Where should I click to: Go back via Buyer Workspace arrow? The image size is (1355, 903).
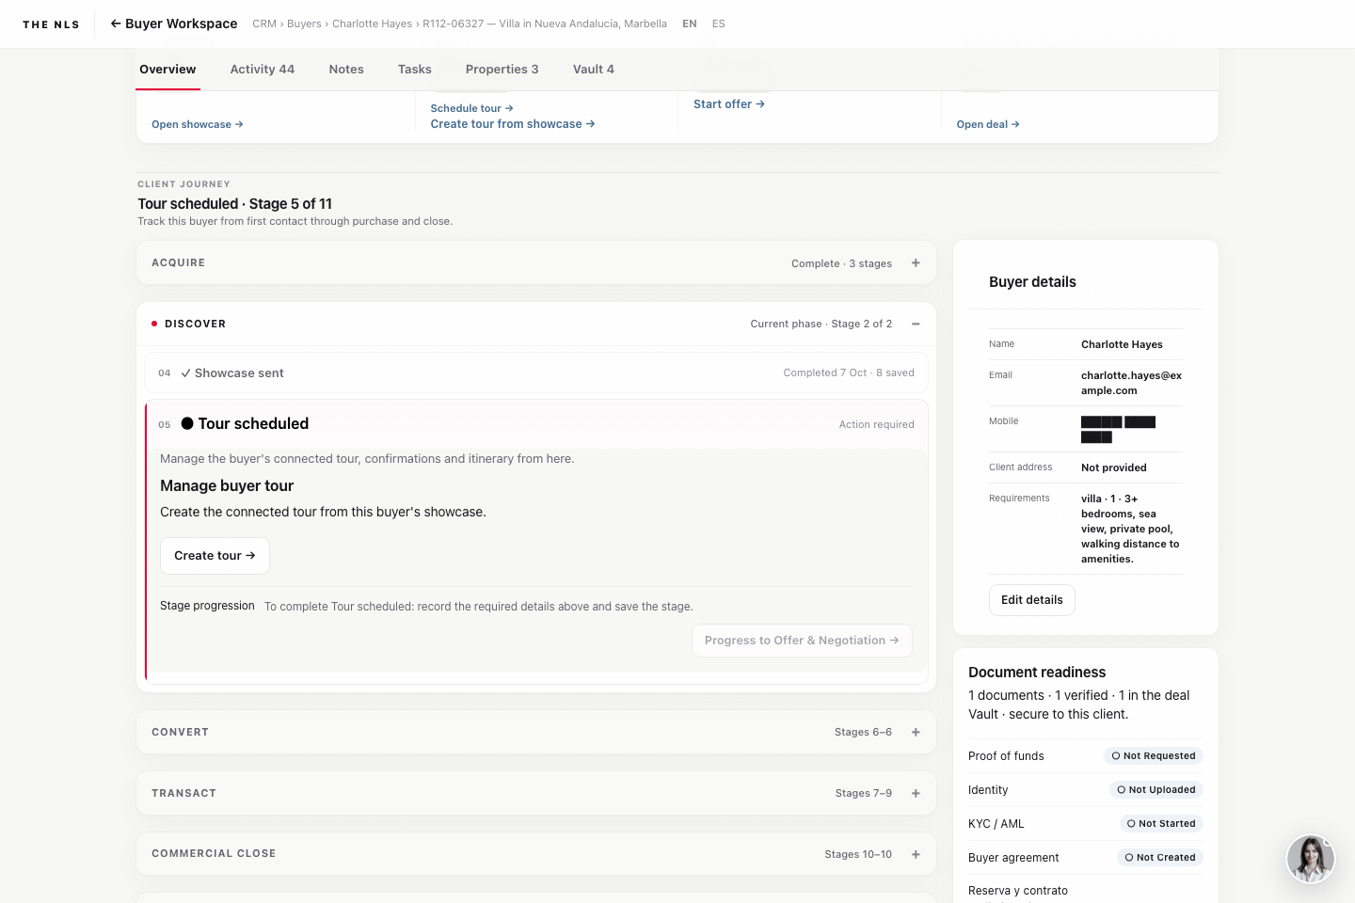coord(173,24)
